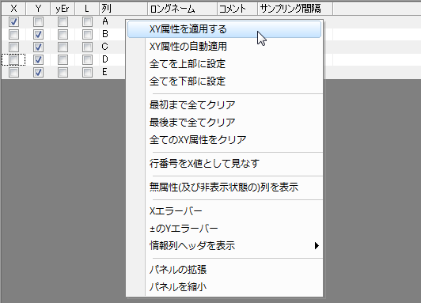Viewport: 421px width, 303px height.
Task: Choose ±のYエラーバー menu entry
Action: pyautogui.click(x=224, y=229)
